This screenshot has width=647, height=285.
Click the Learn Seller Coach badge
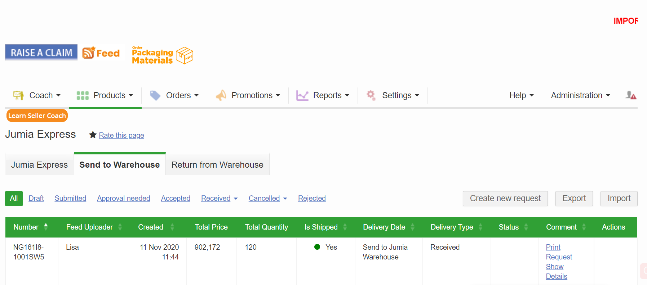pyautogui.click(x=37, y=116)
